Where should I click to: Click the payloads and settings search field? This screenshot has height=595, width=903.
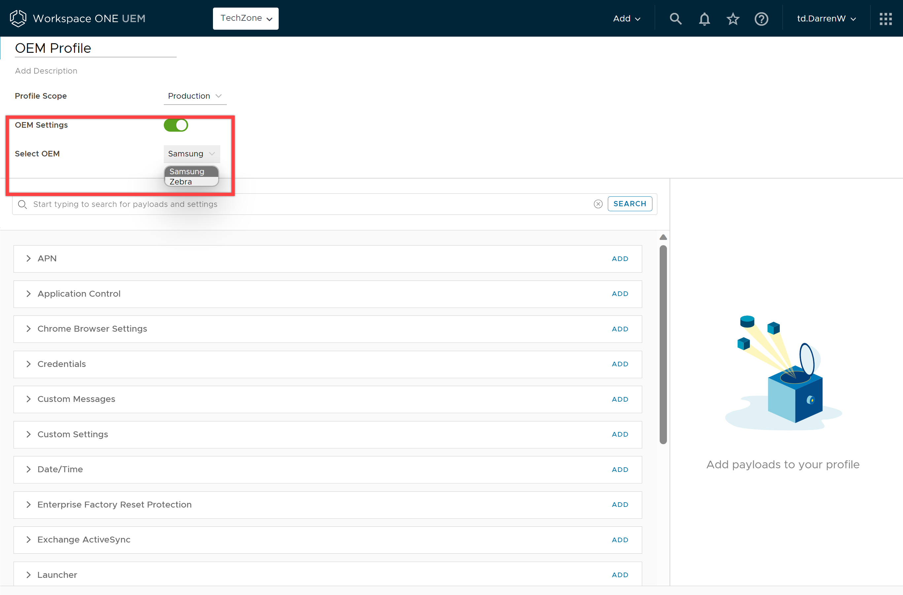click(304, 204)
